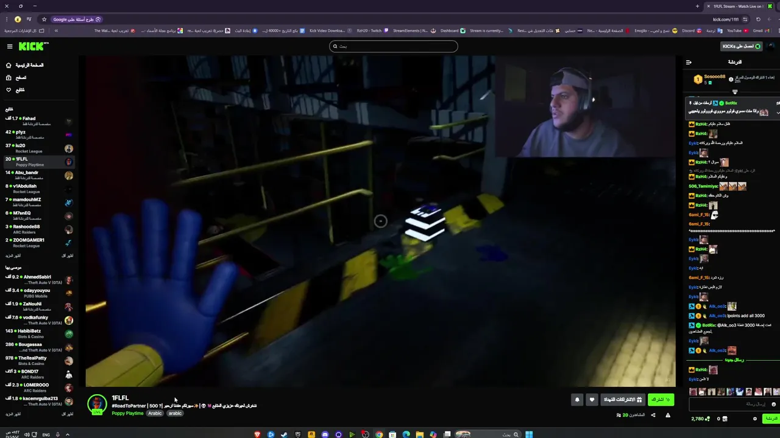
Task: Open iu20 Rocket League channel
Action: pos(38,148)
